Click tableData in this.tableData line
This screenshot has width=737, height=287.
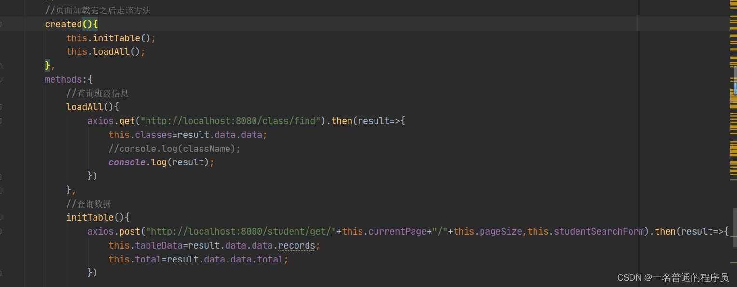click(x=159, y=245)
